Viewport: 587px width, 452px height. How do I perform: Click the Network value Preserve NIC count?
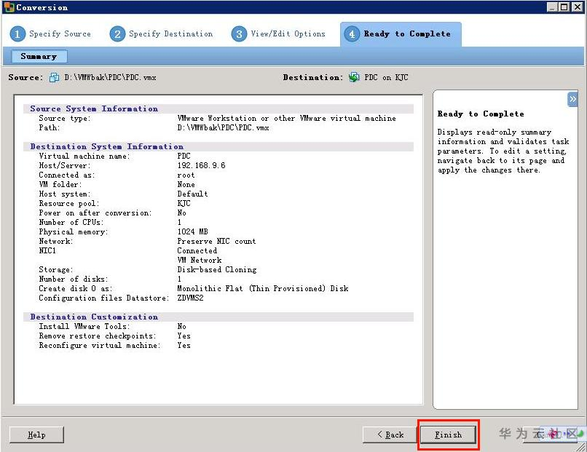click(216, 241)
